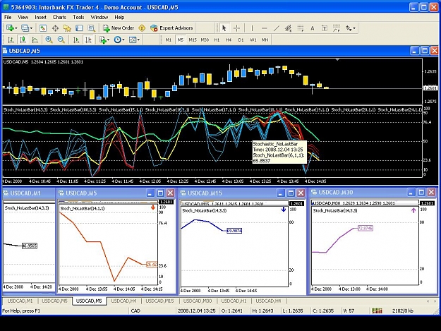This screenshot has width=441, height=331.
Task: Switch timeframe to W1
Action: click(x=253, y=40)
